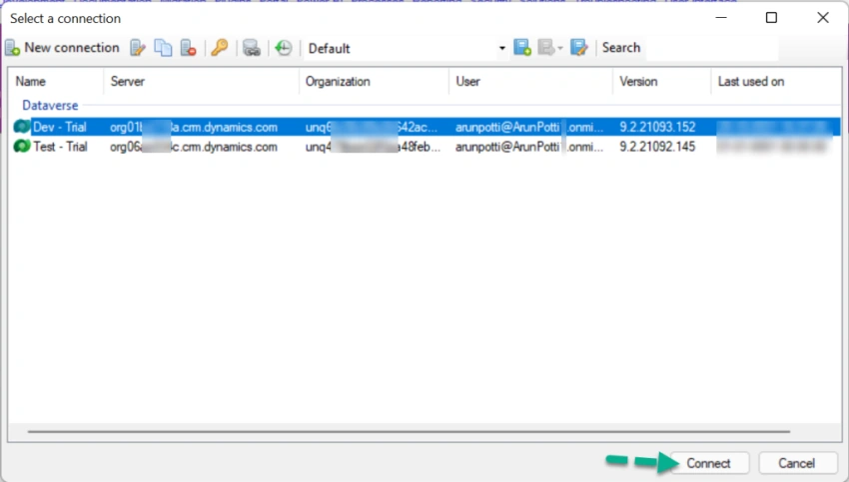Sort by the Organization column header
This screenshot has width=849, height=482.
click(338, 82)
